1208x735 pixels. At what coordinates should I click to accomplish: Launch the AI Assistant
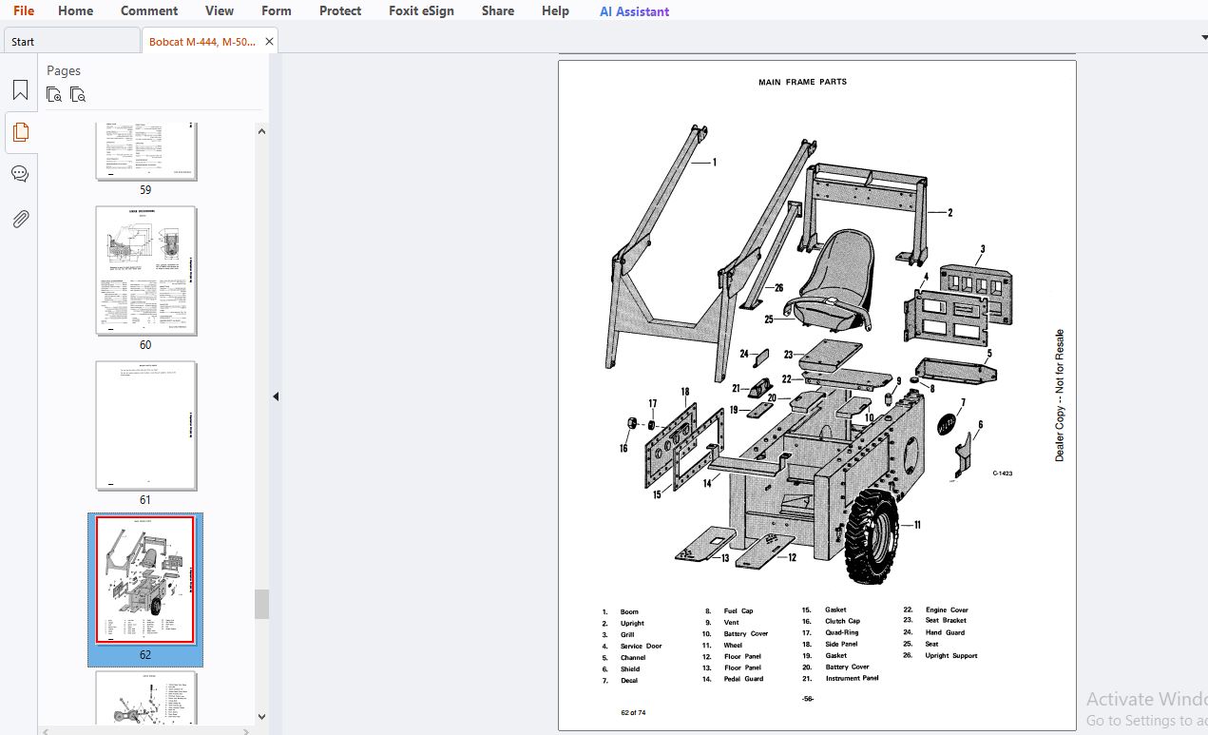pyautogui.click(x=634, y=11)
